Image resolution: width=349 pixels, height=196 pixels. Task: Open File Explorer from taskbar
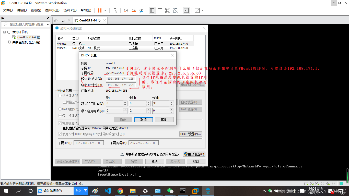tap(133, 191)
